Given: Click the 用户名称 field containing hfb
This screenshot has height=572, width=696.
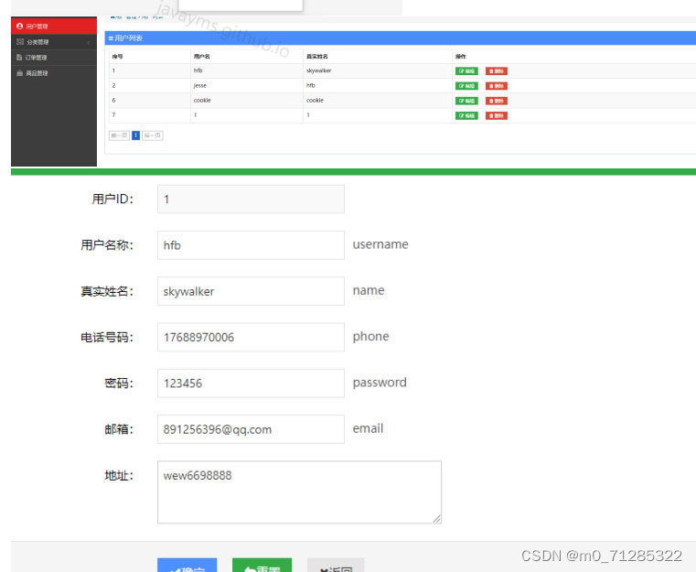Looking at the screenshot, I should coord(251,245).
